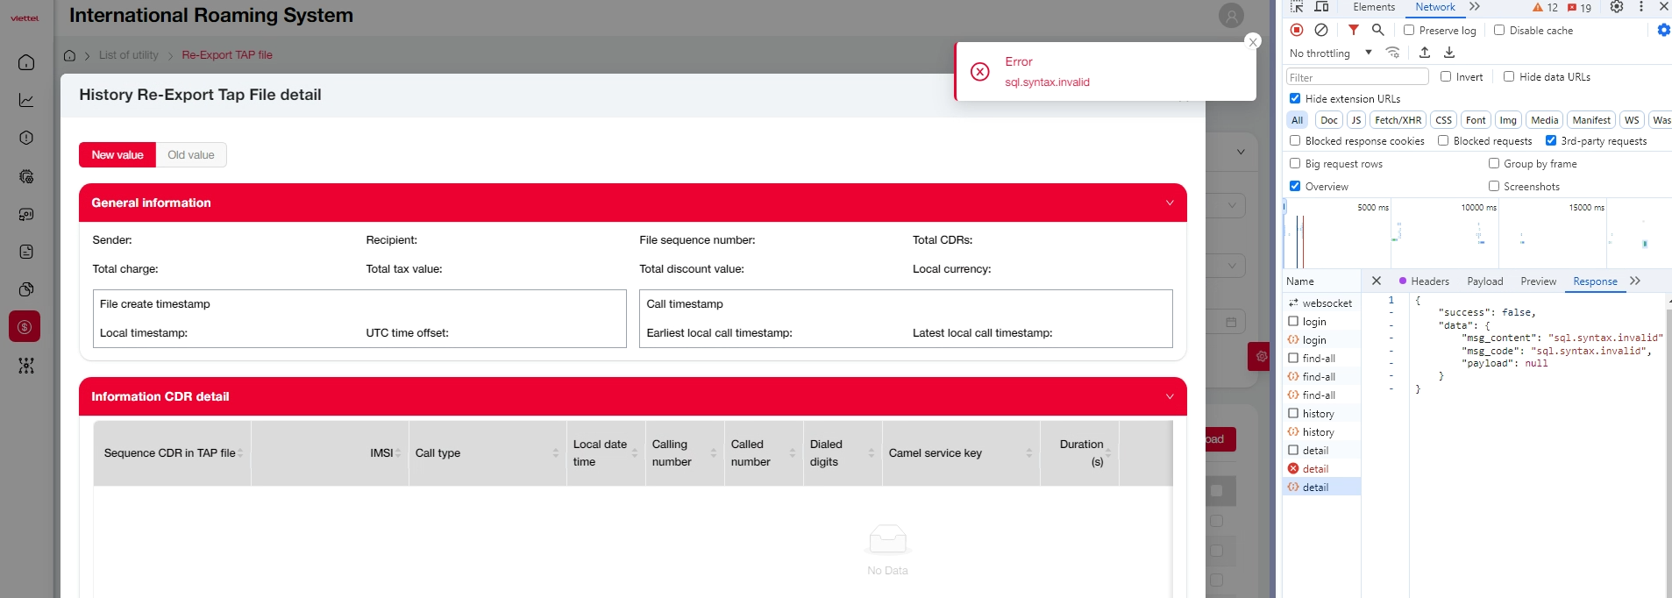This screenshot has height=598, width=1672.
Task: Collapse the Information CDR detail section
Action: click(1169, 396)
